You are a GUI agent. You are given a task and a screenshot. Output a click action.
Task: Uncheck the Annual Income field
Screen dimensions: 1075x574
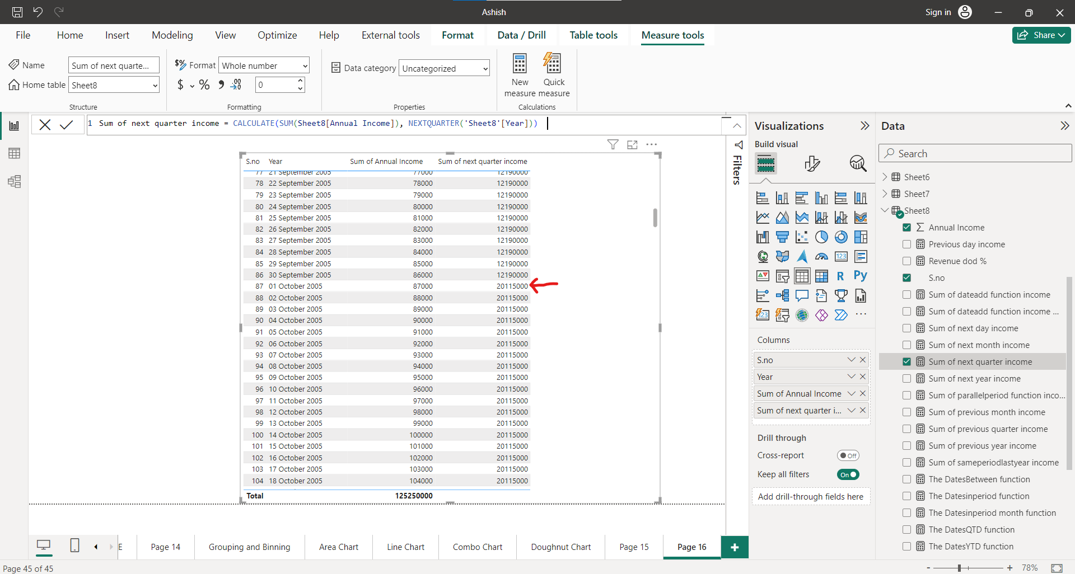[x=906, y=227]
